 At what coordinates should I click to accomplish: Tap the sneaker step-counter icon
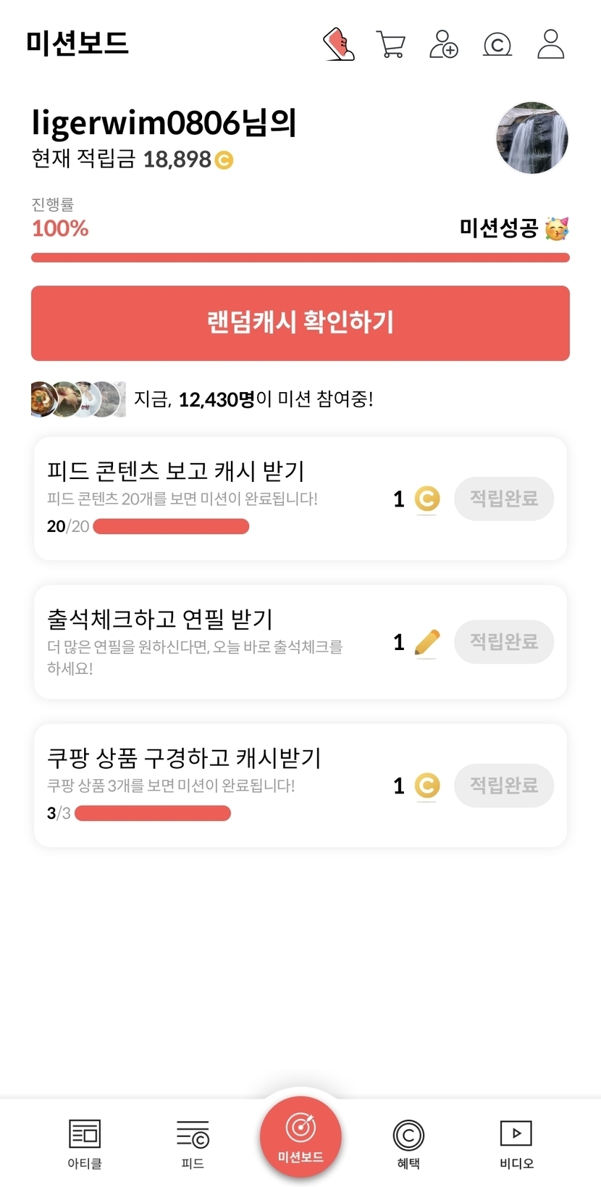pyautogui.click(x=338, y=44)
